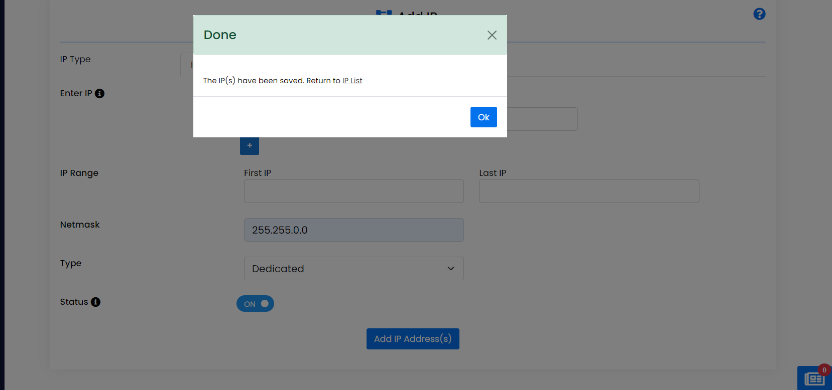
Task: Click the info icon beside Enter IP
Action: pyautogui.click(x=100, y=94)
